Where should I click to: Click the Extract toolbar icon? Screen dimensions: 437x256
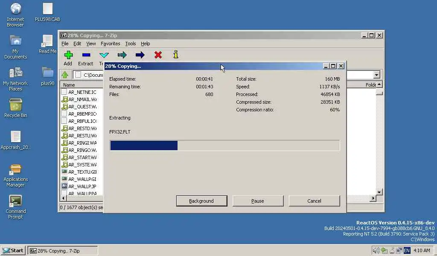coord(86,55)
